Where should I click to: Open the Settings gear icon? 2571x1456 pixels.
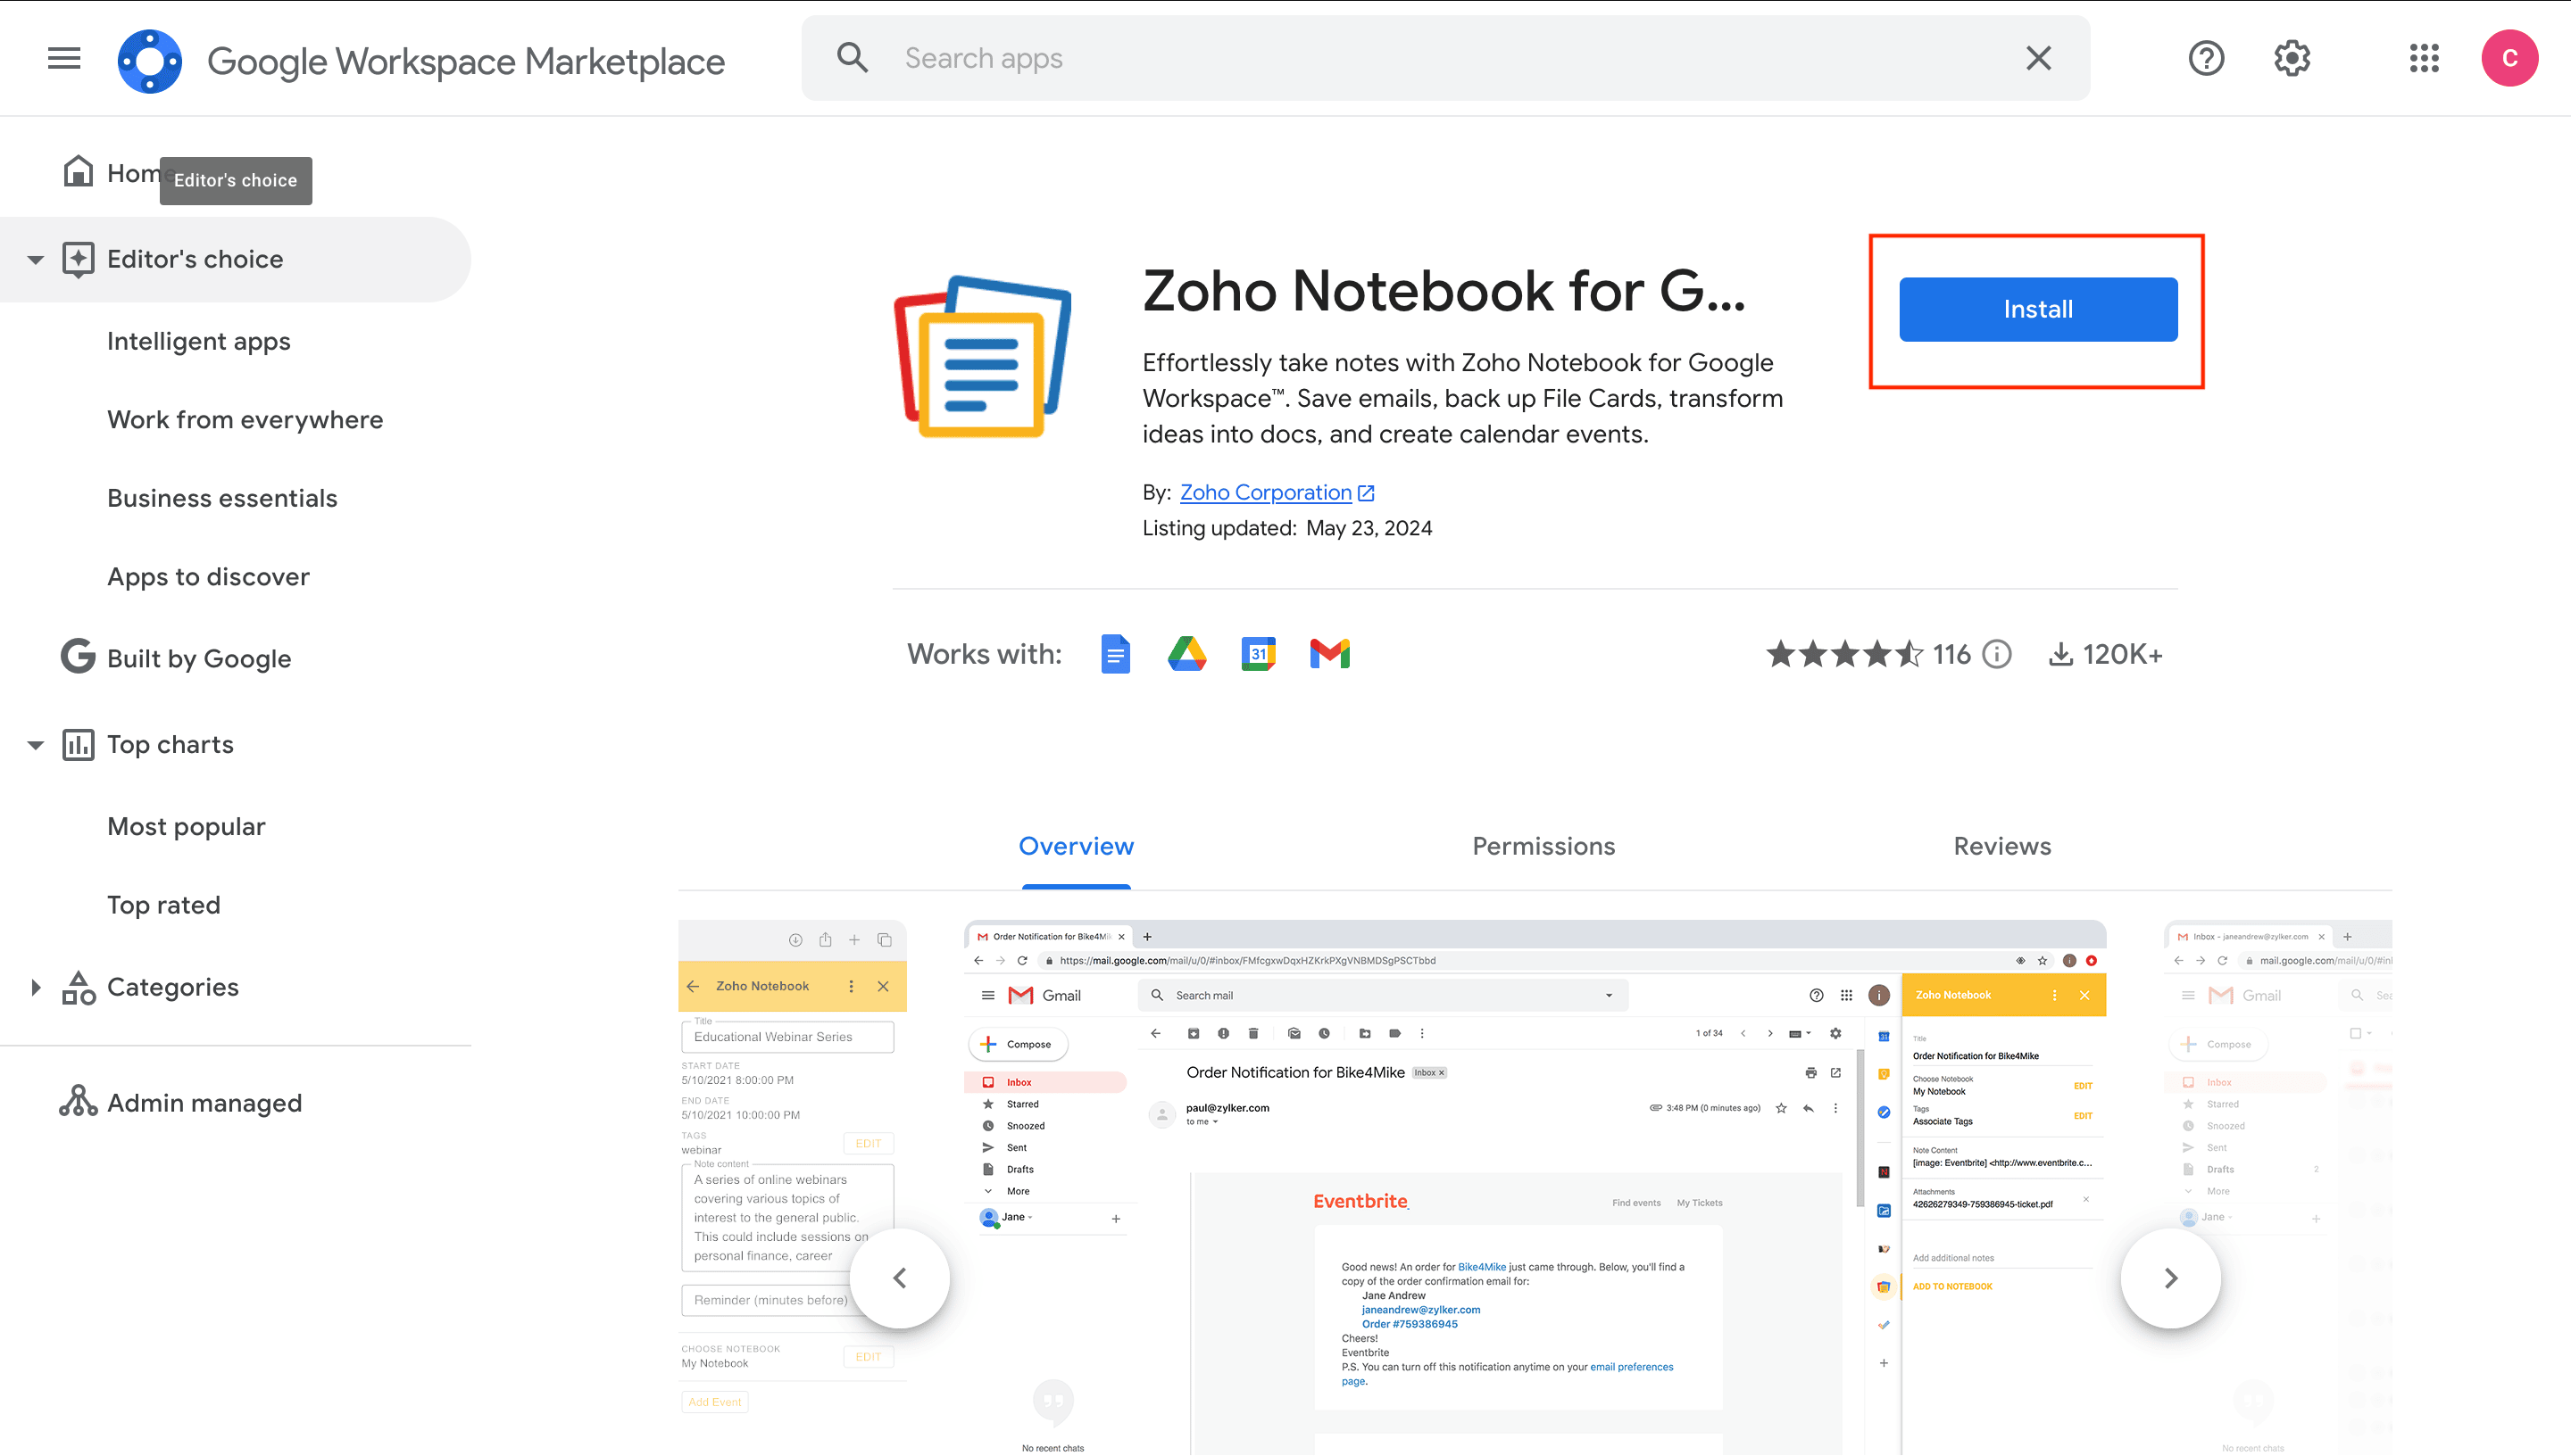[x=2291, y=58]
